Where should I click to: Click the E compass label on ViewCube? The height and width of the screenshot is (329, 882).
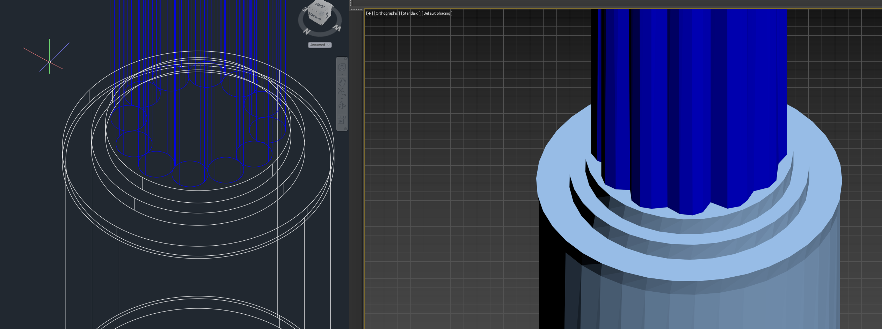[305, 9]
